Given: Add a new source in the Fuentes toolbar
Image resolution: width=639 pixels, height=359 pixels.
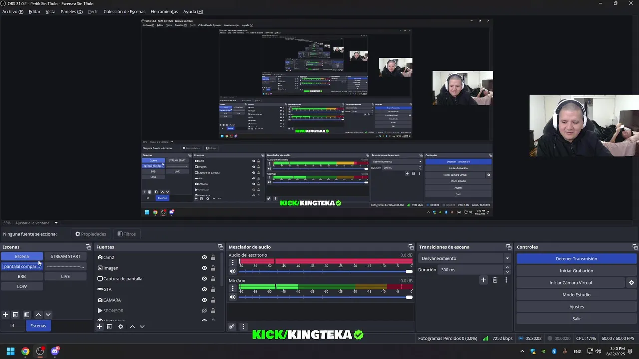Looking at the screenshot, I should [99, 327].
